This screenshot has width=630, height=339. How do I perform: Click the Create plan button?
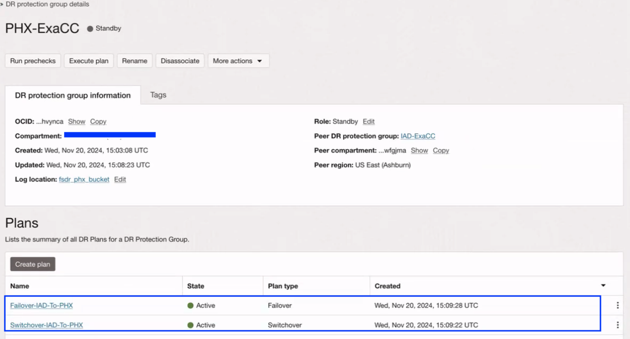[32, 264]
